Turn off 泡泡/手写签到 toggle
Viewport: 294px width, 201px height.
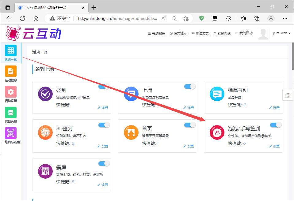pyautogui.click(x=276, y=125)
